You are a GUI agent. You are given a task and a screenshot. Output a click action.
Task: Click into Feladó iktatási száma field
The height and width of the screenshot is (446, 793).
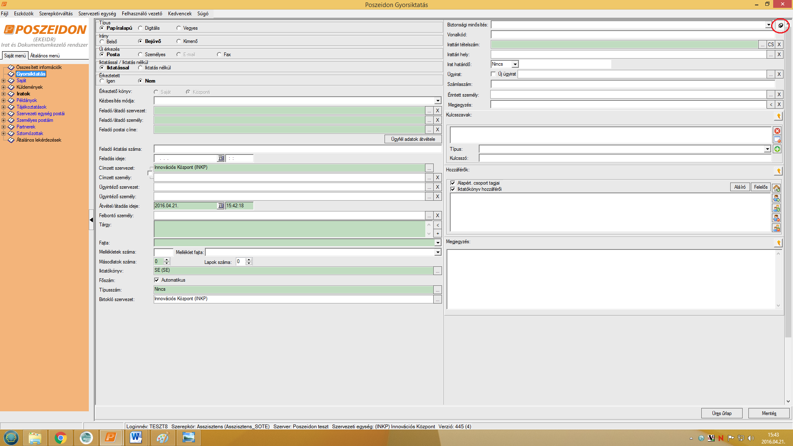point(297,149)
